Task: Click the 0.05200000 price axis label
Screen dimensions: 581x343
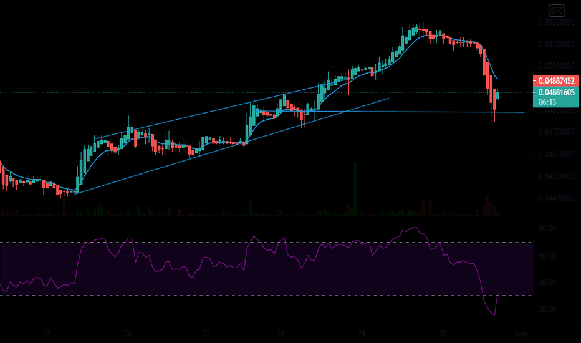Action: coord(557,22)
